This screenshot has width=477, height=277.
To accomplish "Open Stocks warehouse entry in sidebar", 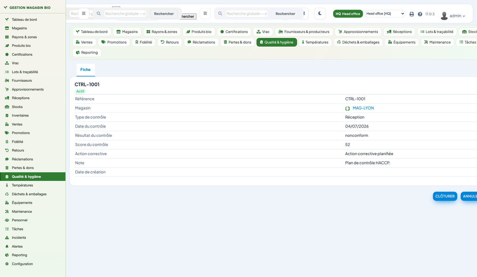I will click(33, 107).
